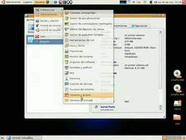Image resolution: width=186 pixels, height=140 pixels.
Task: Click the shutdown icon in top panel corner
Action: point(184,2)
